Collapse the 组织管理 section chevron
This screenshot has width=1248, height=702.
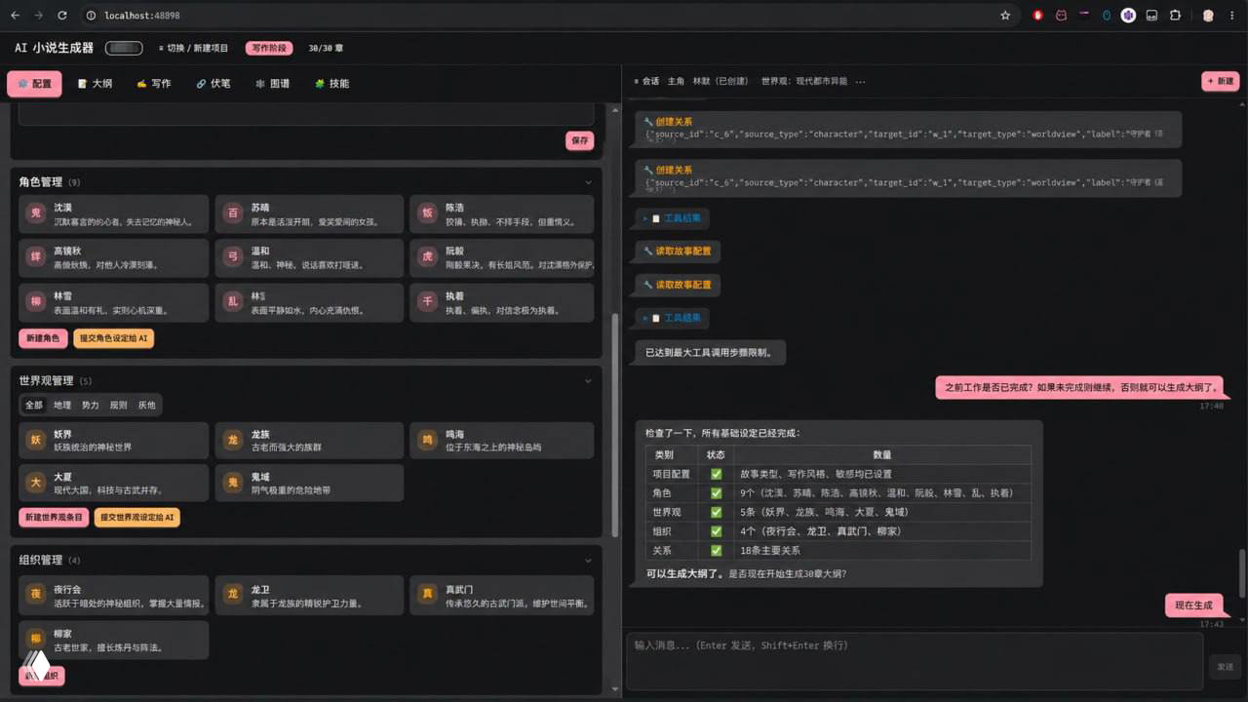[588, 561]
